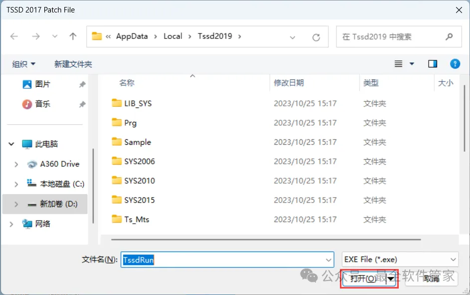Sort by 名称 column
Screen dimensions: 470x295
tap(127, 83)
